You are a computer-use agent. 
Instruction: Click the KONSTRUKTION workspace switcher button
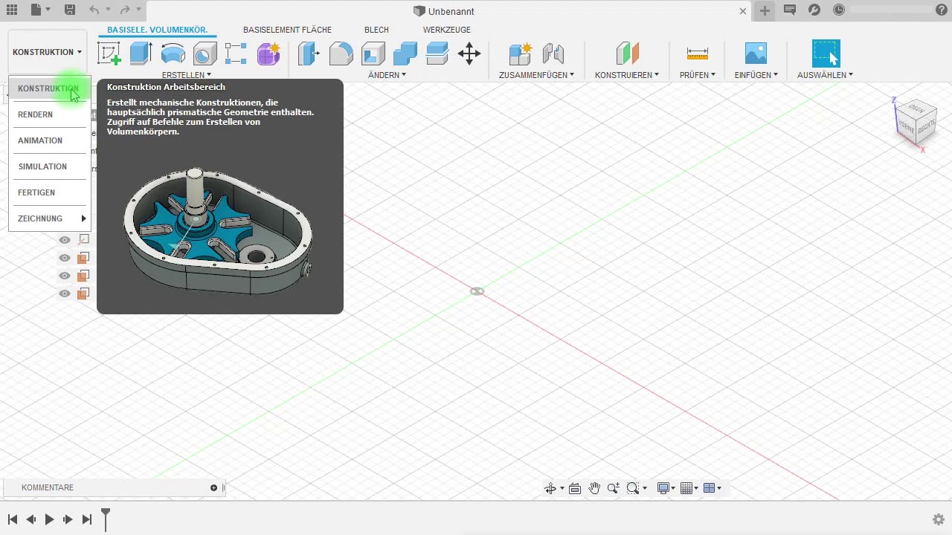[x=48, y=52]
